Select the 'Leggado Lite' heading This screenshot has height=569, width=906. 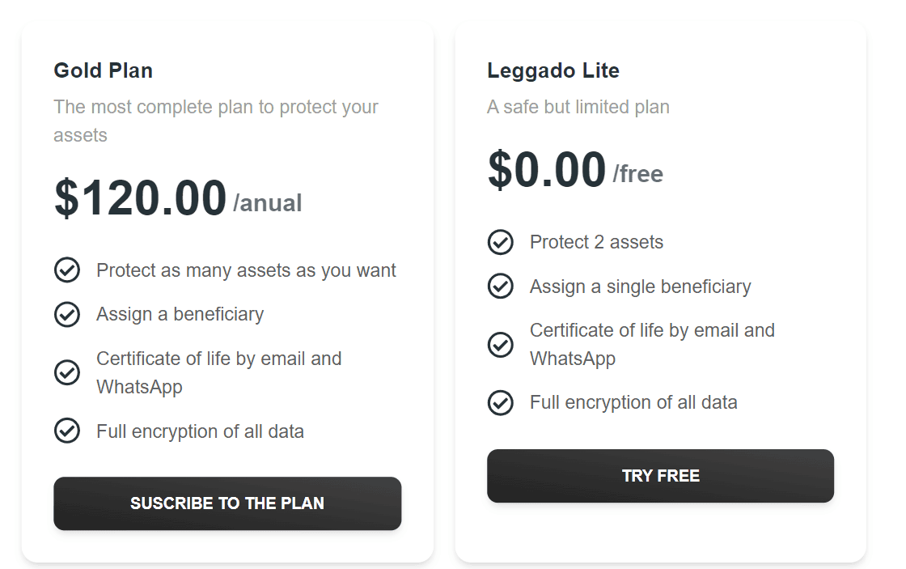(552, 71)
